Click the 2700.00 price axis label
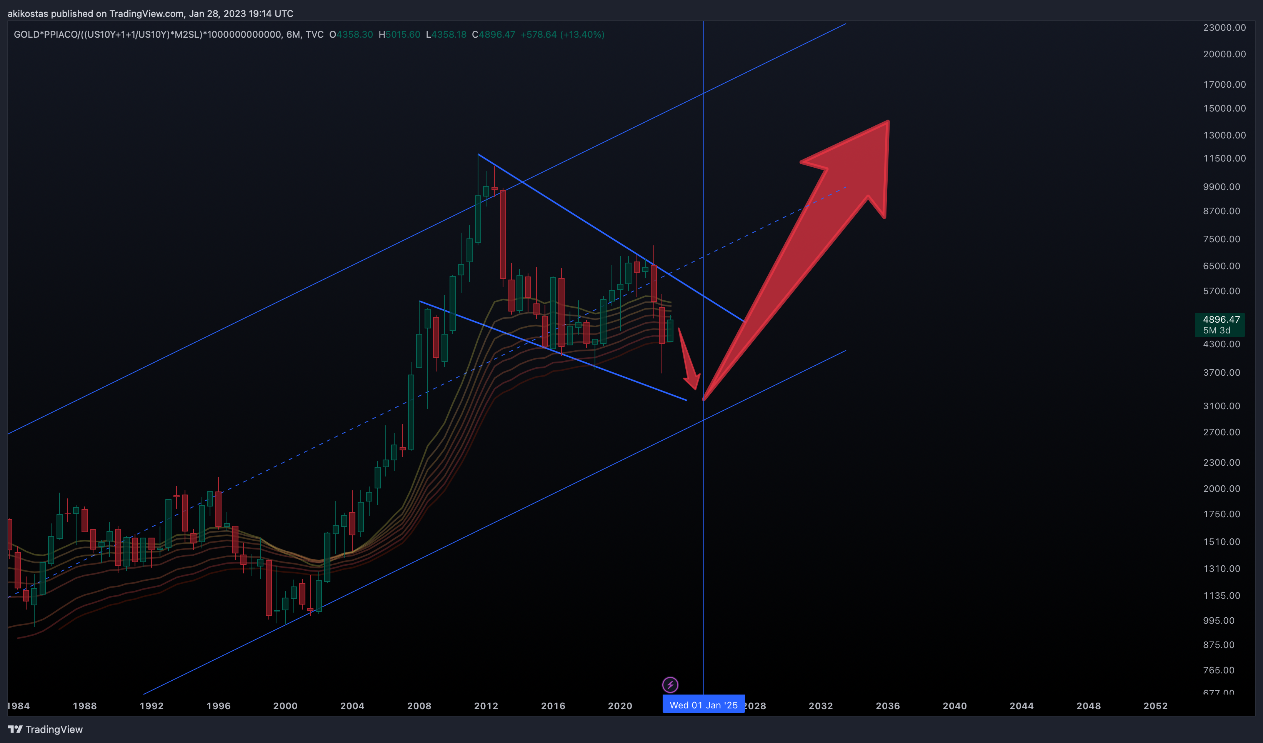The image size is (1263, 743). click(x=1221, y=432)
